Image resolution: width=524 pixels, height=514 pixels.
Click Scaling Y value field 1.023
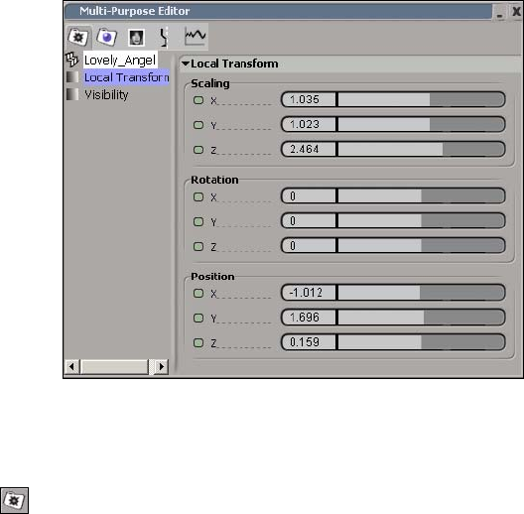pos(309,124)
